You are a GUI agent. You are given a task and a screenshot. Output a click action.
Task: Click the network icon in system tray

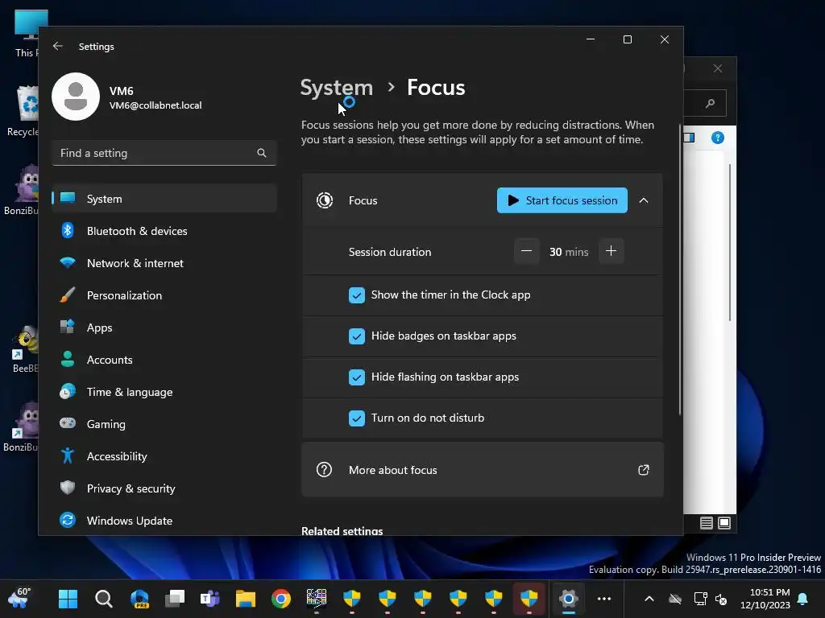(x=700, y=599)
